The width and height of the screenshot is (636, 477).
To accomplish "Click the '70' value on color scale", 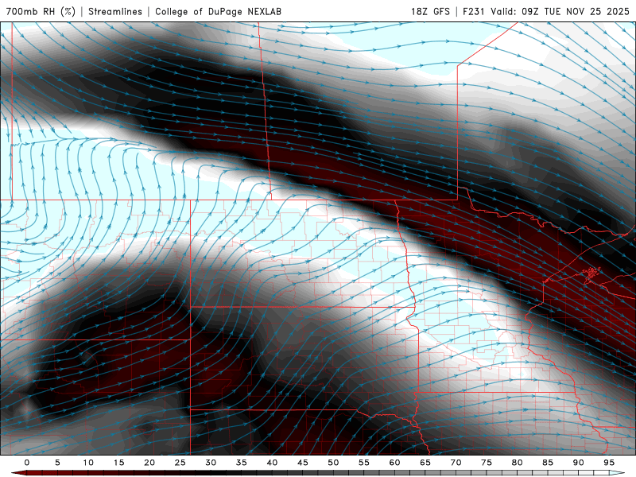I will click(x=456, y=463).
